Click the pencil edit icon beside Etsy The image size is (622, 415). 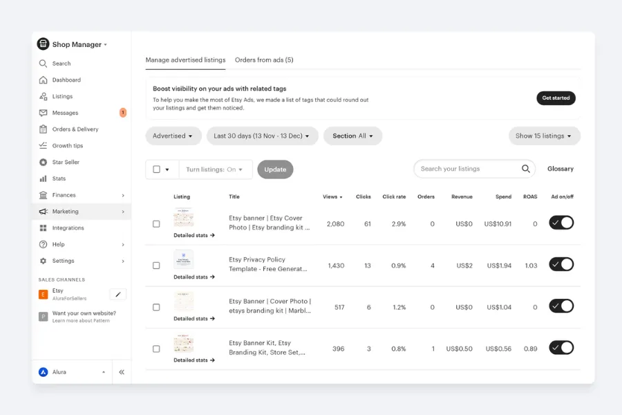coord(117,294)
